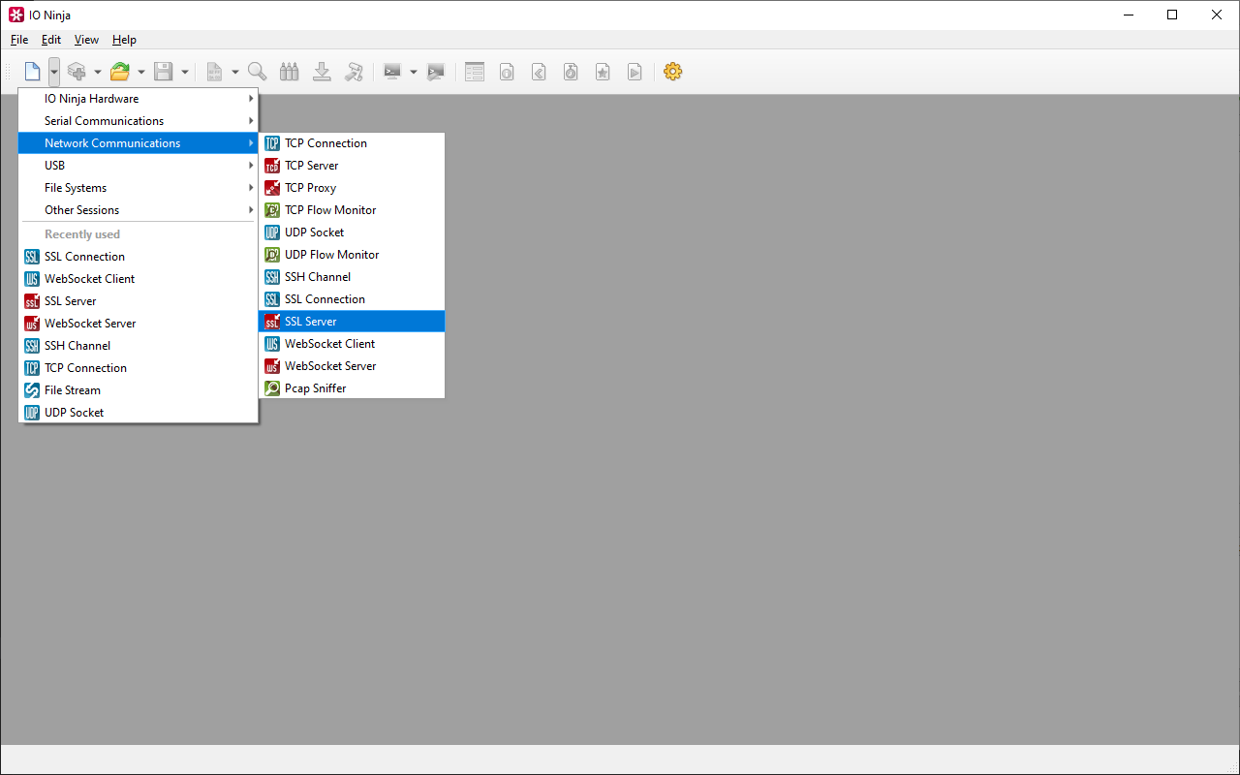Click the second terminal screen icon
The image size is (1240, 775).
pyautogui.click(x=436, y=72)
